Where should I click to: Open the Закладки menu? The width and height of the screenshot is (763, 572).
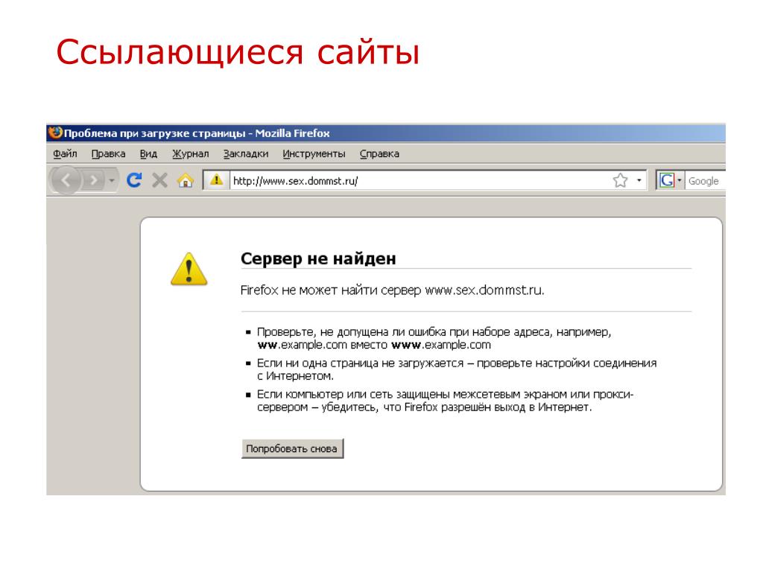coord(246,153)
